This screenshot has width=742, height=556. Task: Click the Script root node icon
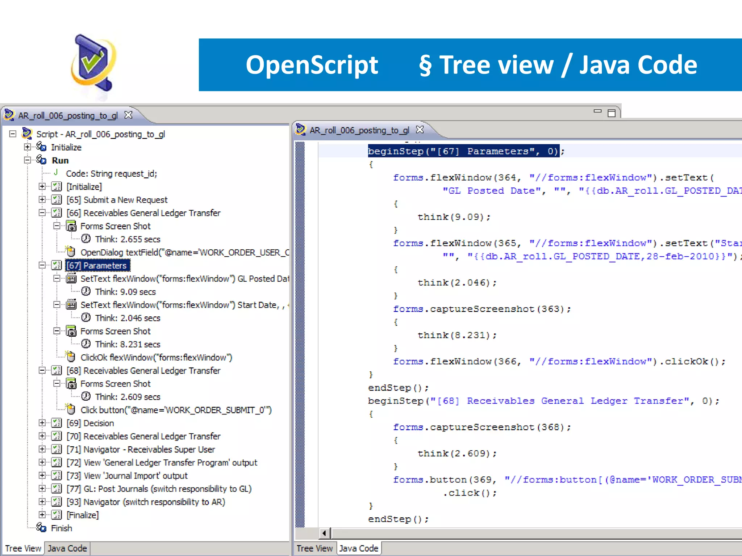[x=27, y=134]
